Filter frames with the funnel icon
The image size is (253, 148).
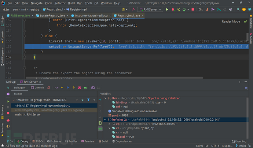pyautogui.click(x=88, y=100)
